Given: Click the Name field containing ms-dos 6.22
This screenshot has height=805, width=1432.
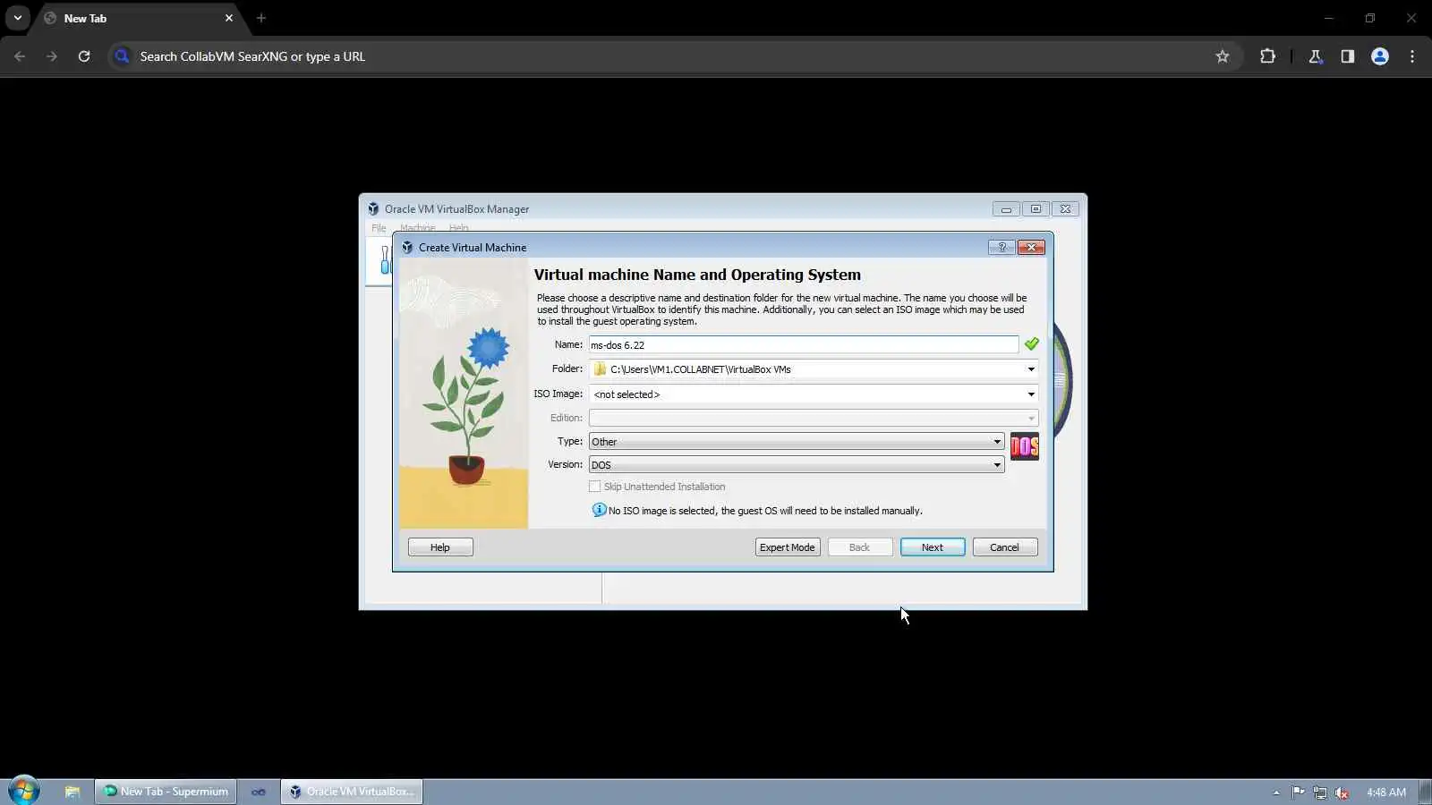Looking at the screenshot, I should pyautogui.click(x=803, y=345).
